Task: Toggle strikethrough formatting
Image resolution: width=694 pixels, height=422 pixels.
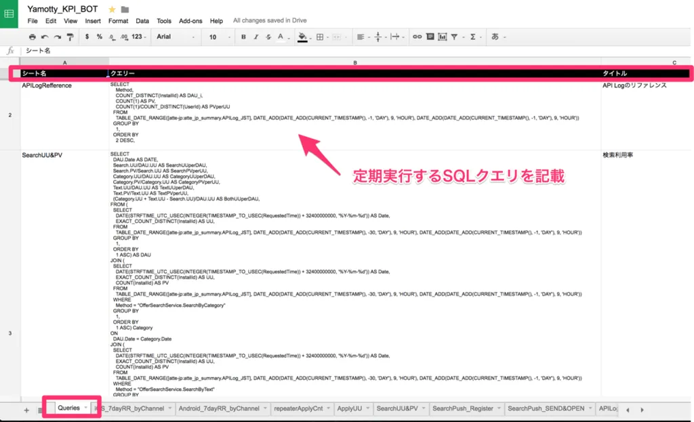Action: [268, 37]
